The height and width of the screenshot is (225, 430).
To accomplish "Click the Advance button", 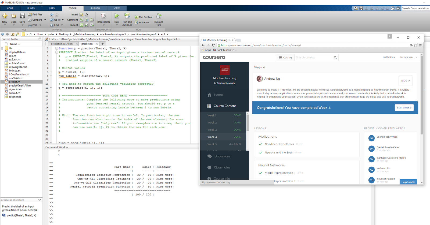I will pos(142,22).
